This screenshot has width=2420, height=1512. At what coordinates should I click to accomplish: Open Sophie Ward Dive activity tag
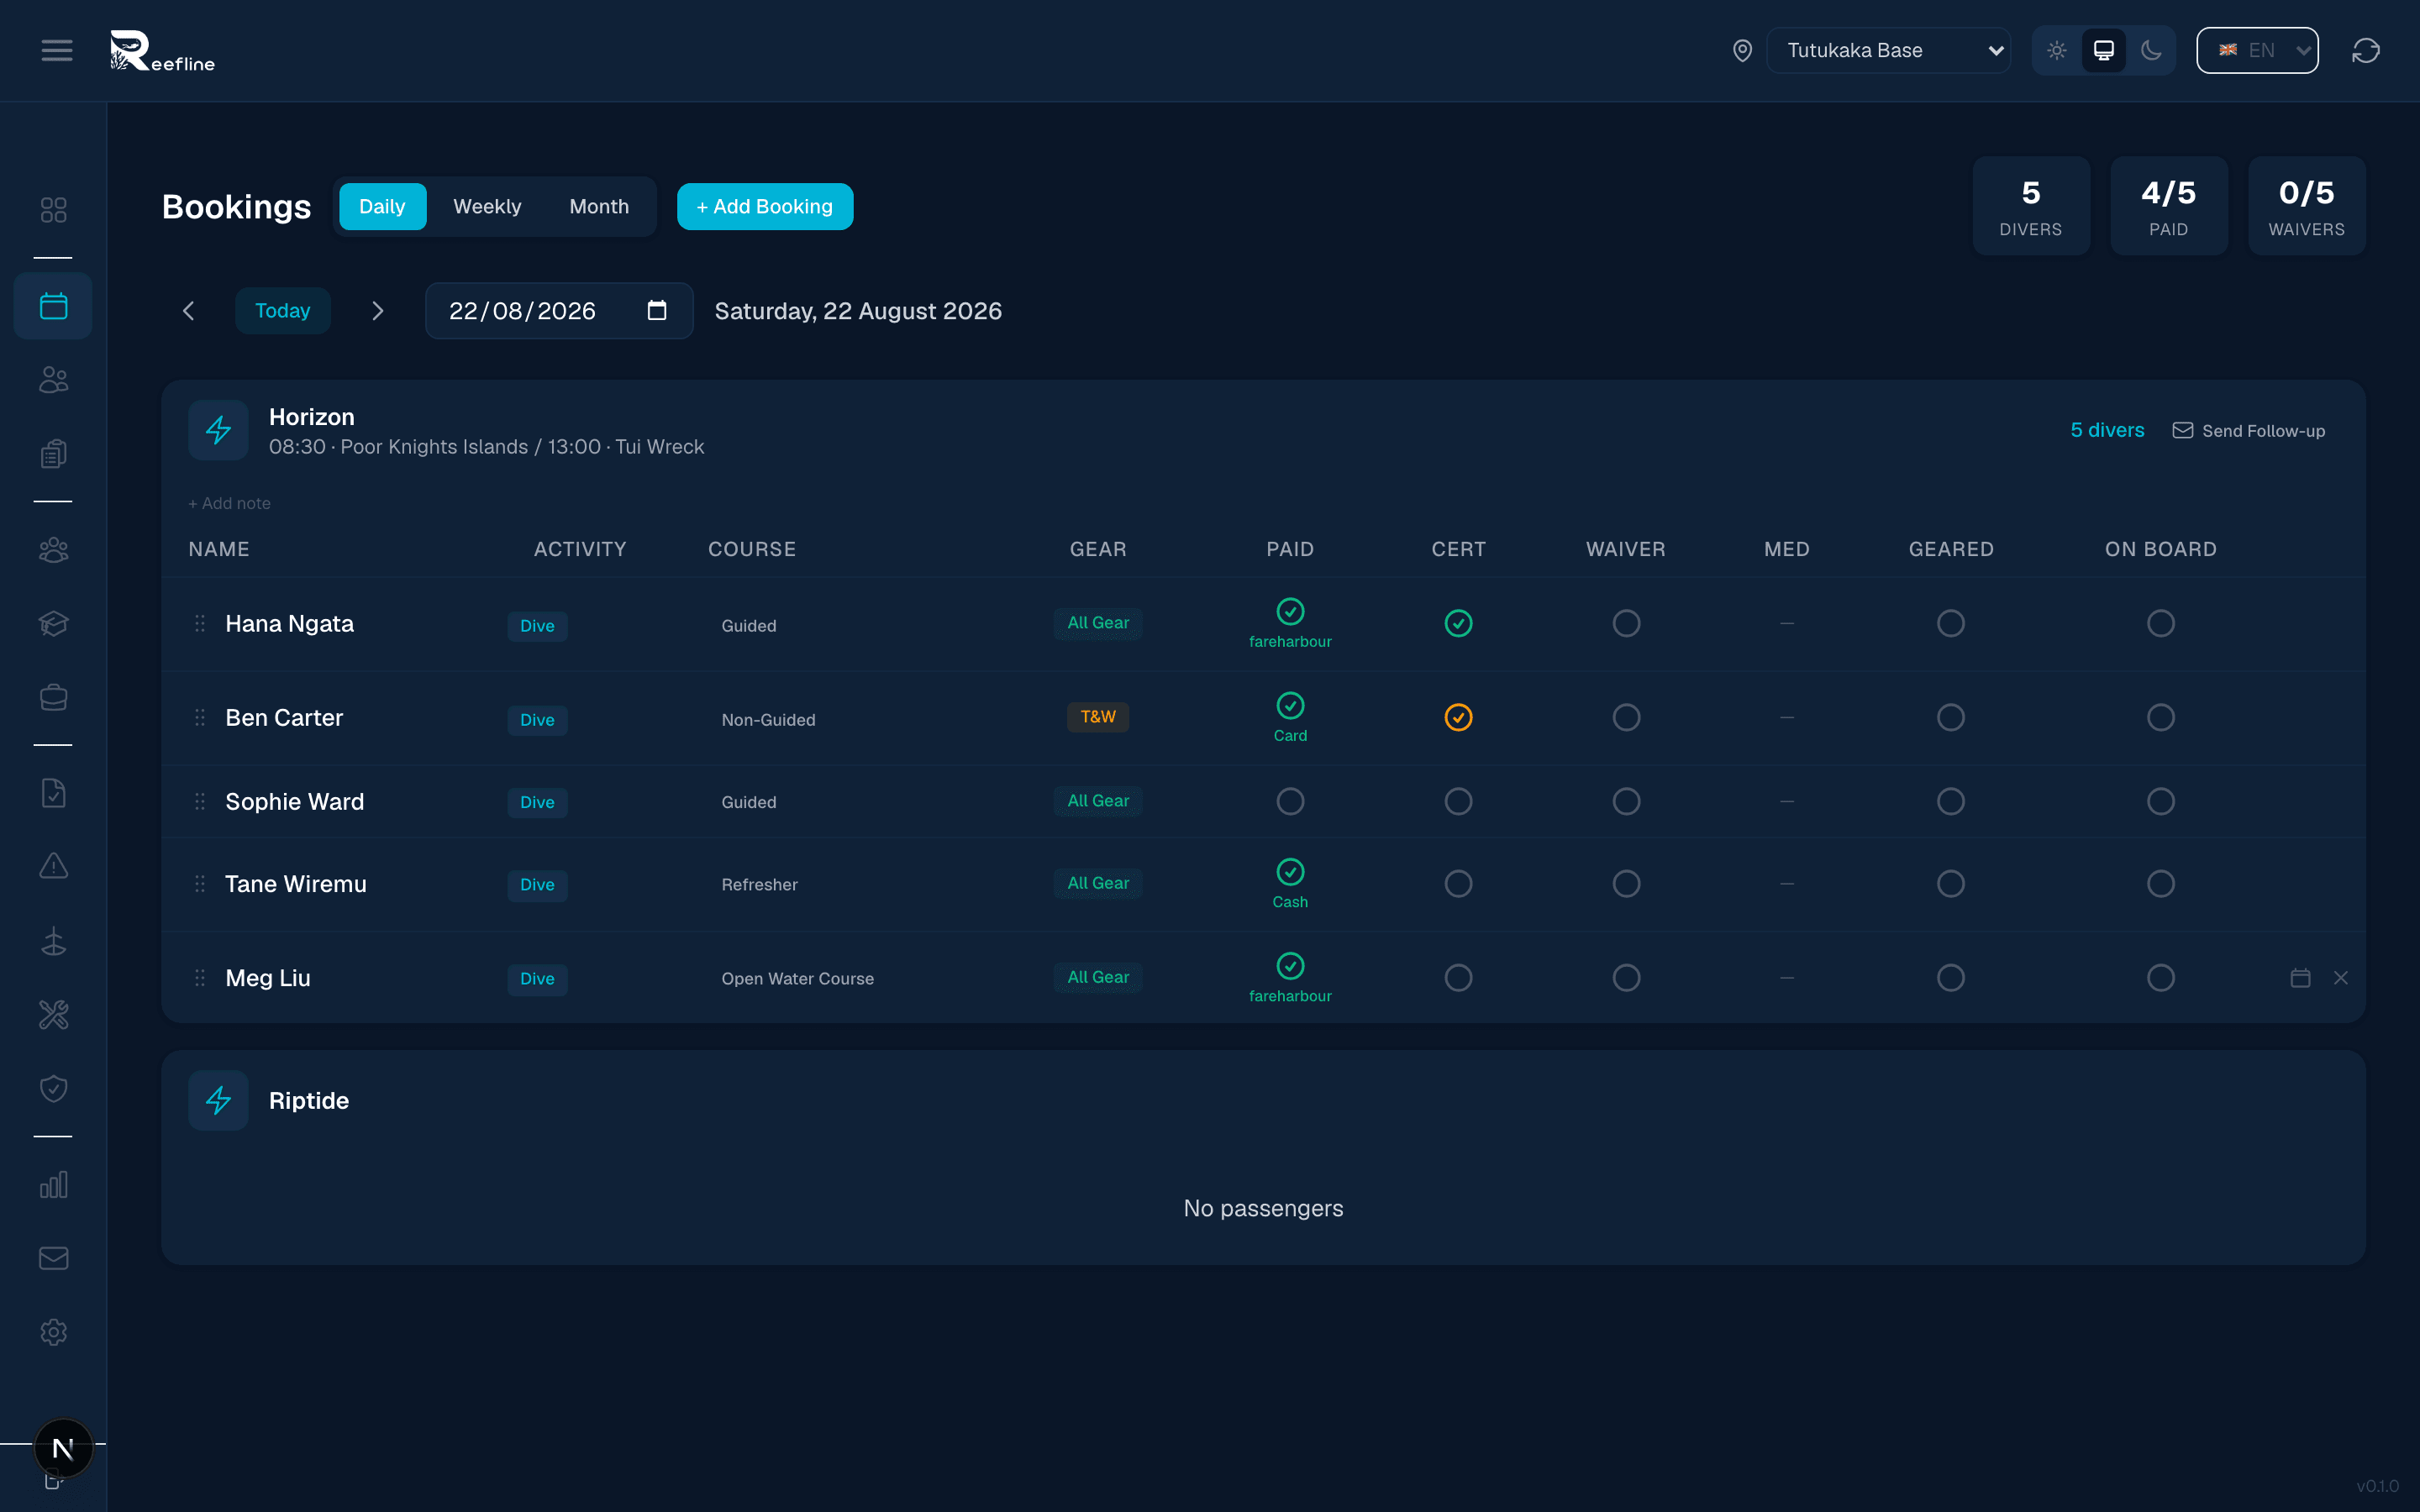click(537, 802)
